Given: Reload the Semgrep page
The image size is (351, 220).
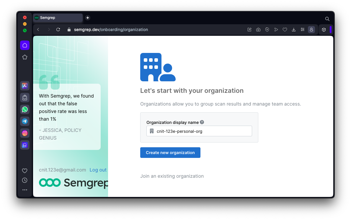Looking at the screenshot, I should coord(58,30).
